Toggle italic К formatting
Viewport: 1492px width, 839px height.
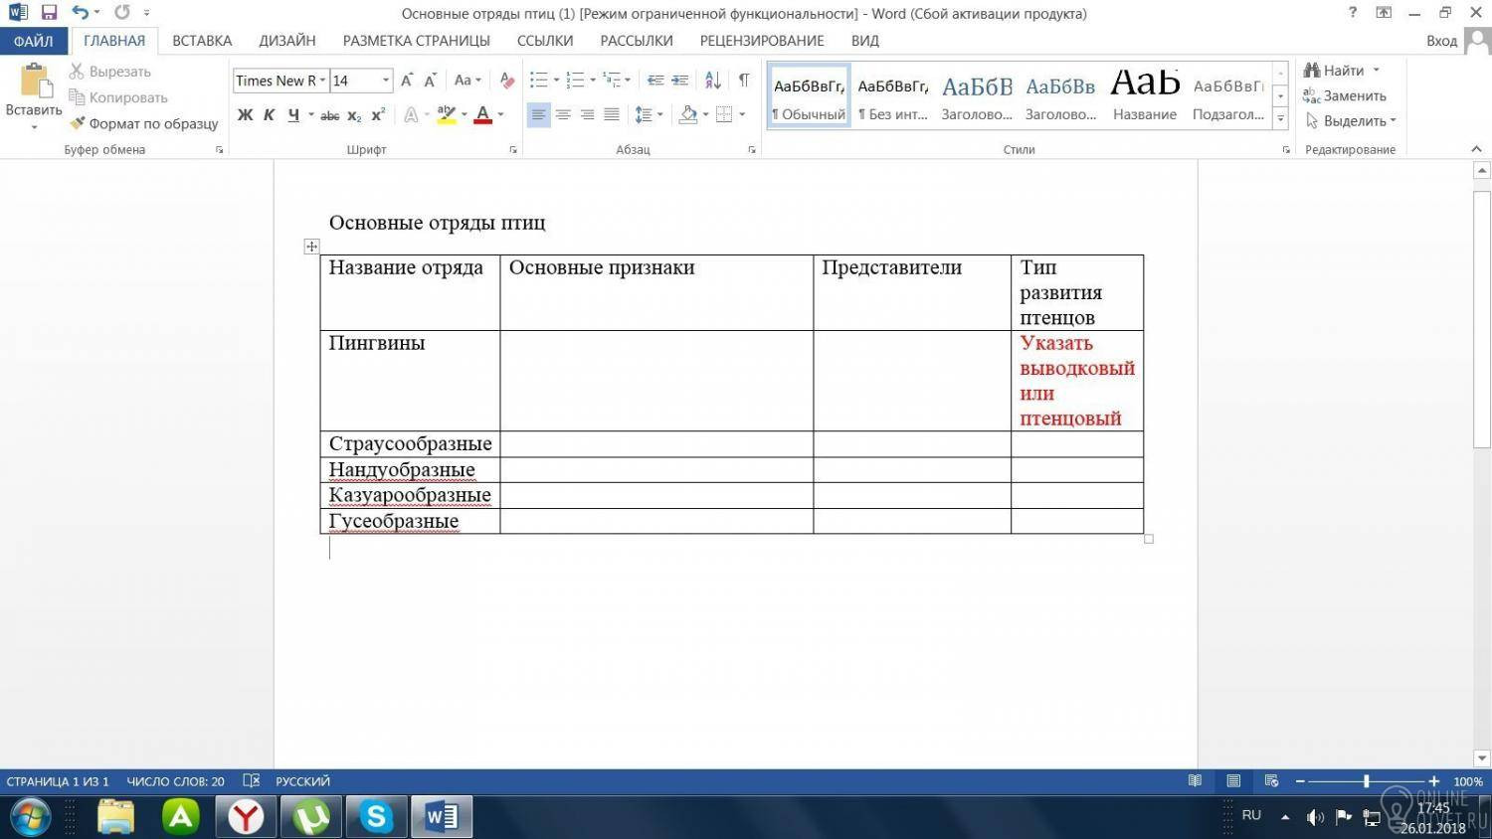(x=269, y=115)
